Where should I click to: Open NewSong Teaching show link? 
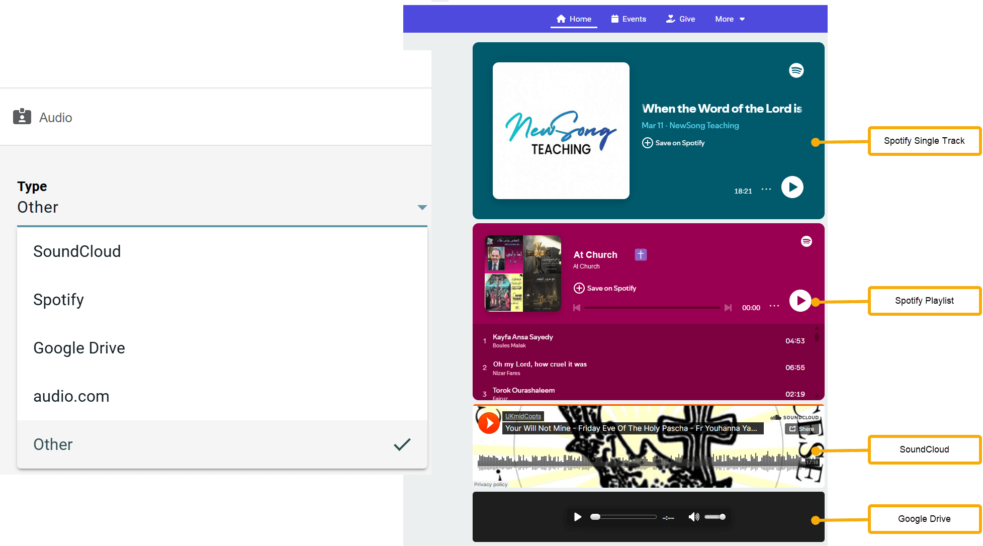(x=704, y=125)
